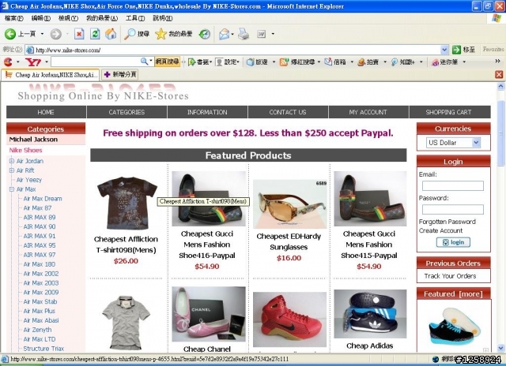The width and height of the screenshot is (506, 366).
Task: Click the Yahoo mini pen icon
Action: (x=436, y=62)
